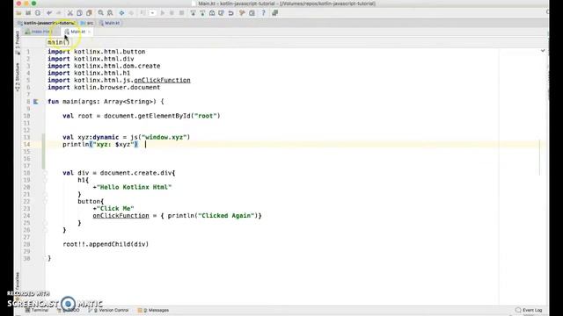This screenshot has width=563, height=316.
Task: Click the Open folder toolbar icon
Action: [18, 13]
